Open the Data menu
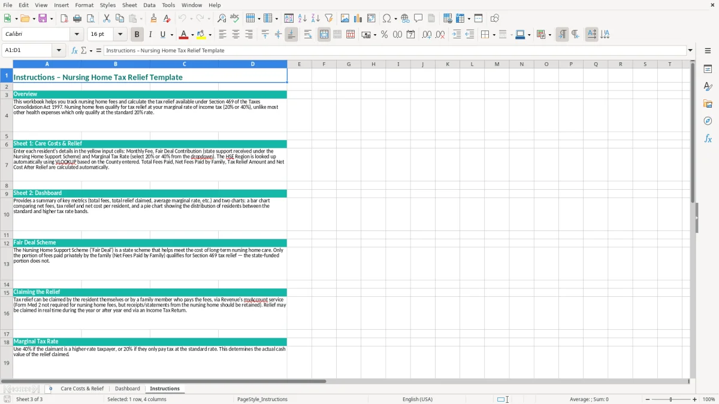719x404 pixels. 149,5
